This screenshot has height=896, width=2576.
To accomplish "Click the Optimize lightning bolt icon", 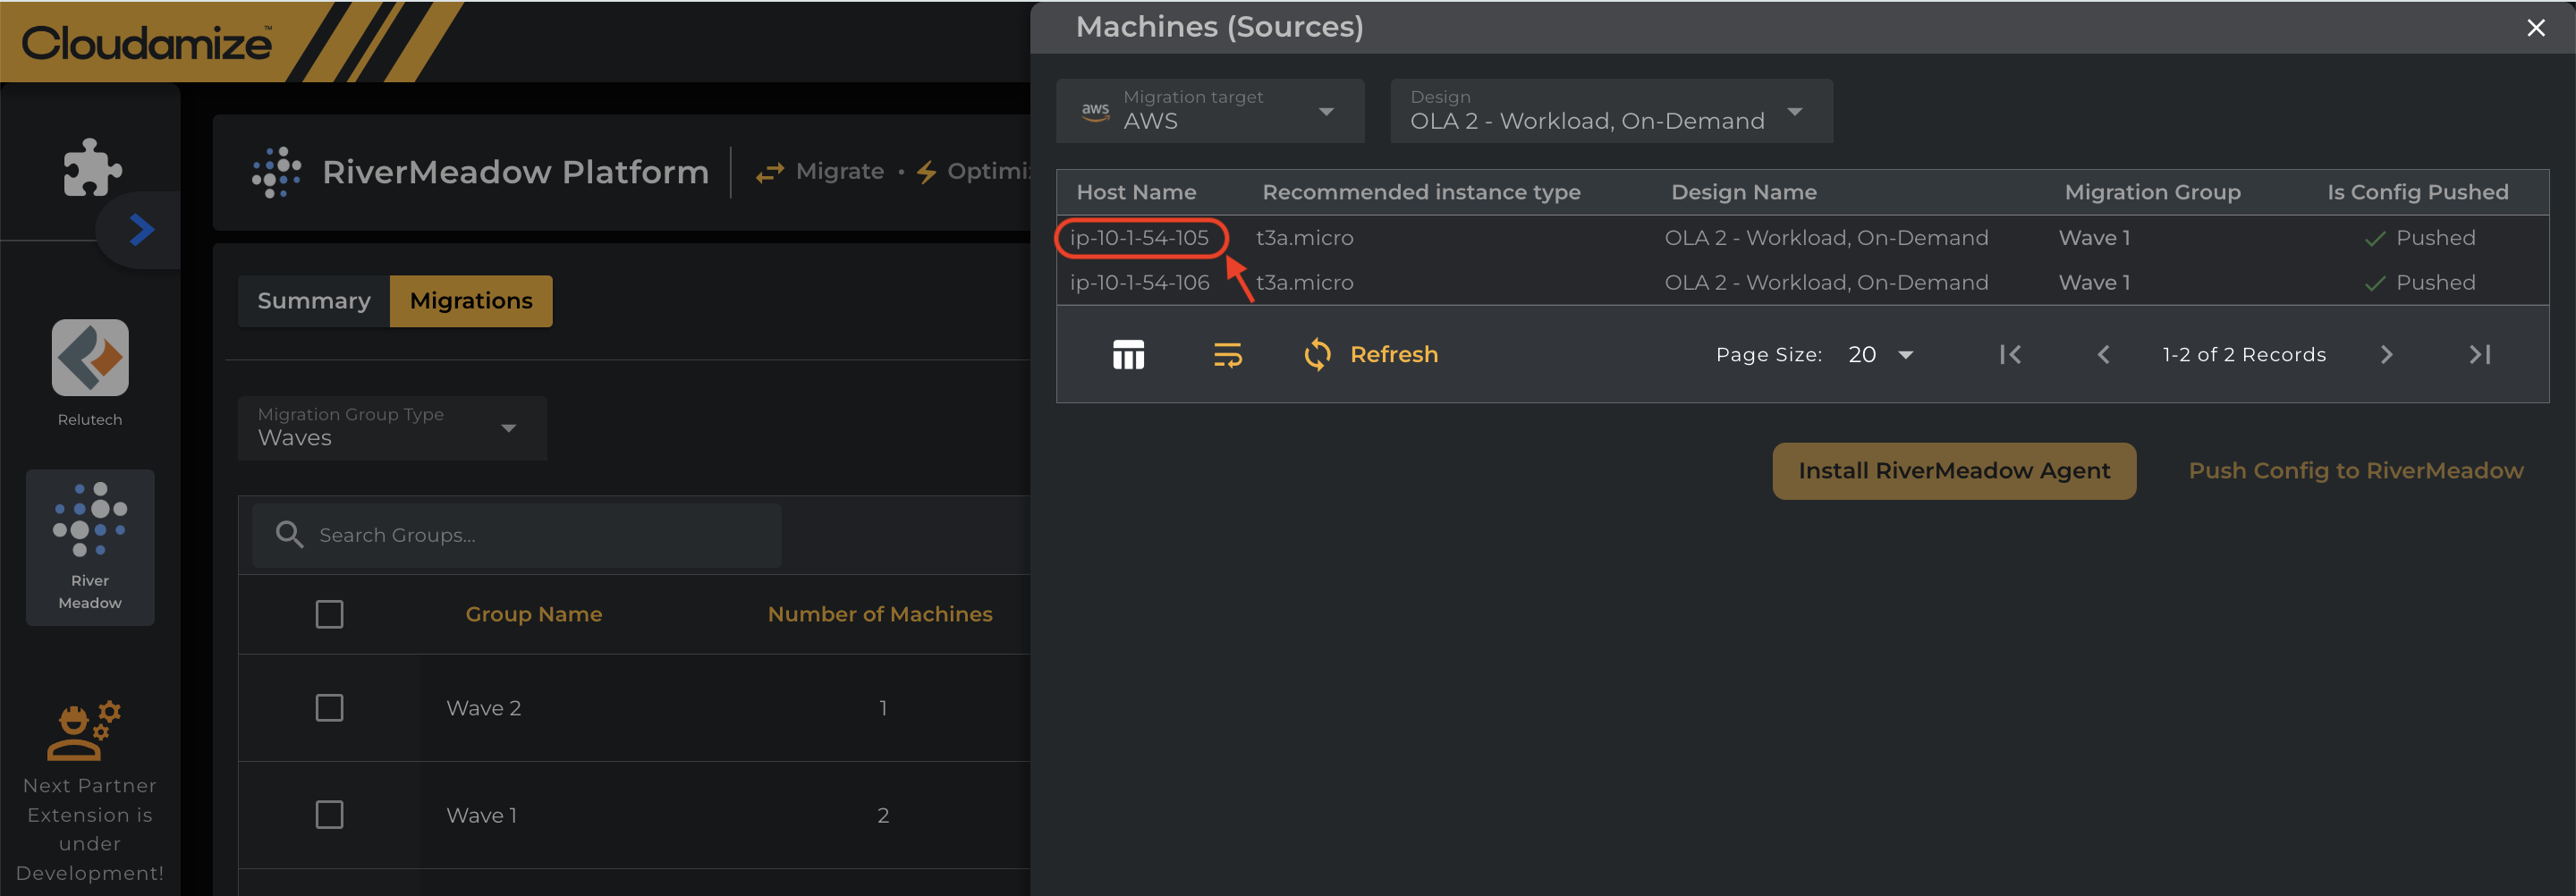I will click(x=927, y=173).
